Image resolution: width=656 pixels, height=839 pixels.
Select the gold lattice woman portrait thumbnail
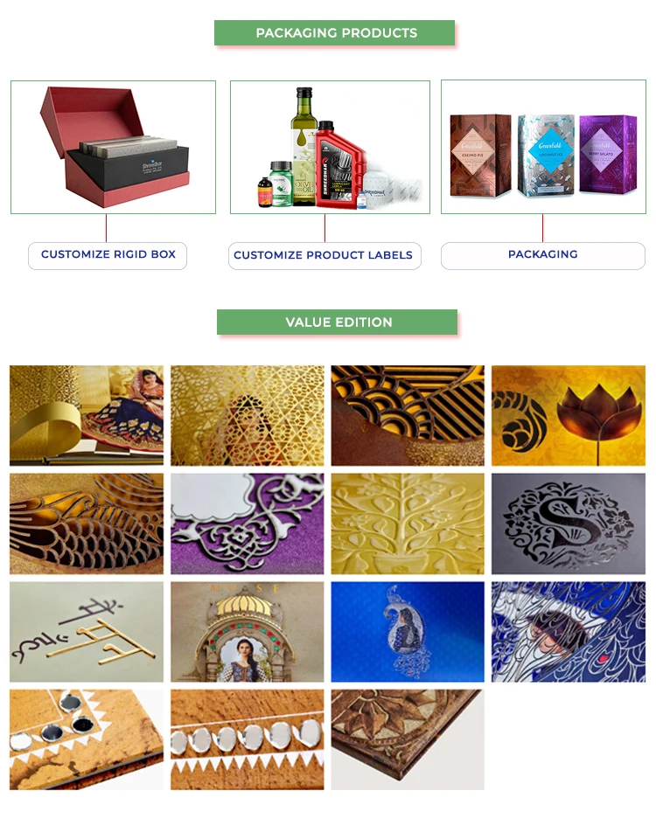248,416
